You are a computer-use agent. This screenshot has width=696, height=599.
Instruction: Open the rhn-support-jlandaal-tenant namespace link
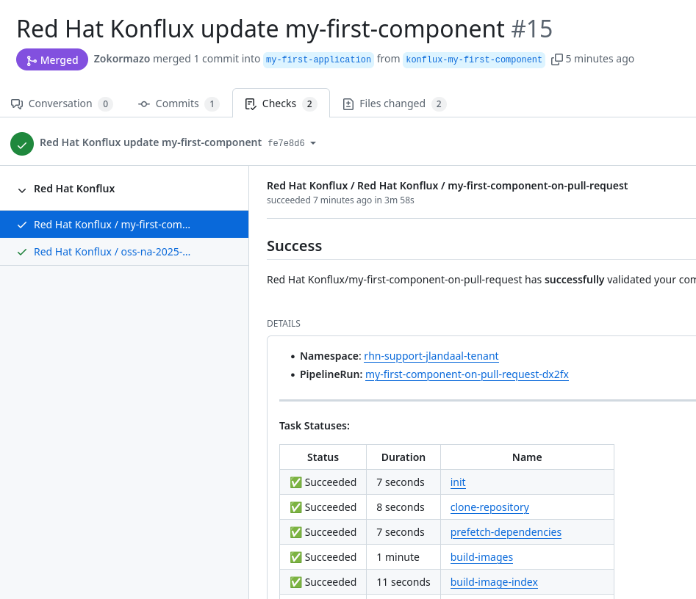(431, 356)
